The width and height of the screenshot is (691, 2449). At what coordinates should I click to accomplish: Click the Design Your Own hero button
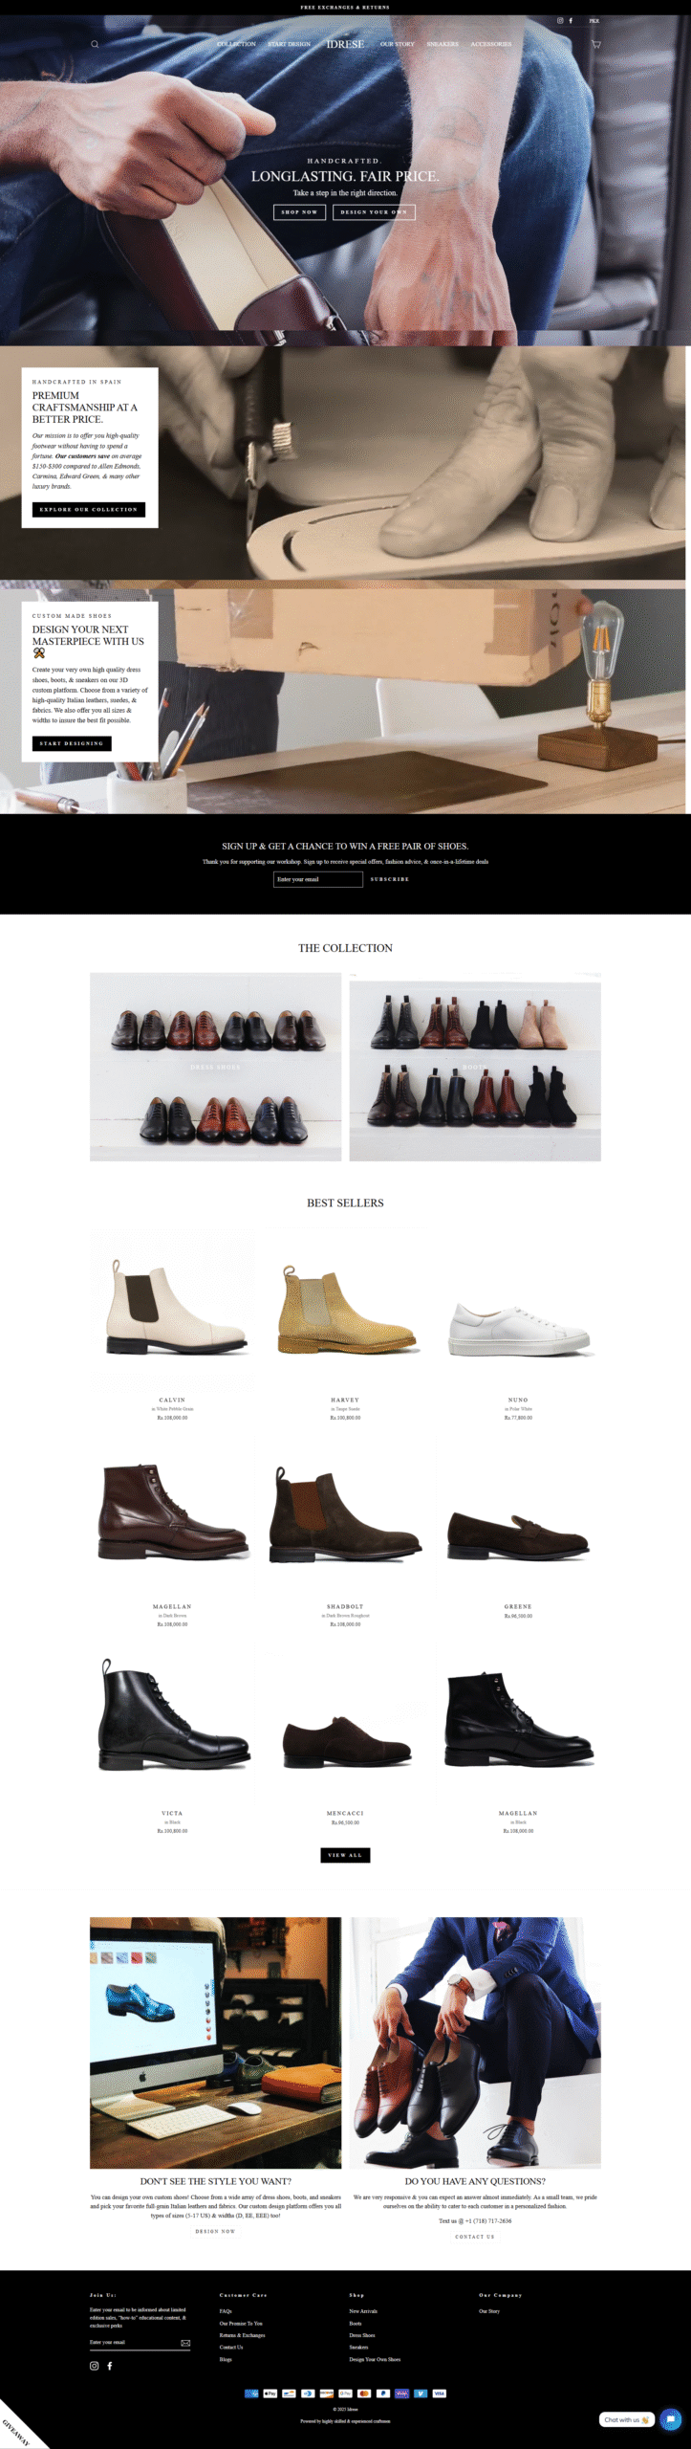click(x=374, y=211)
